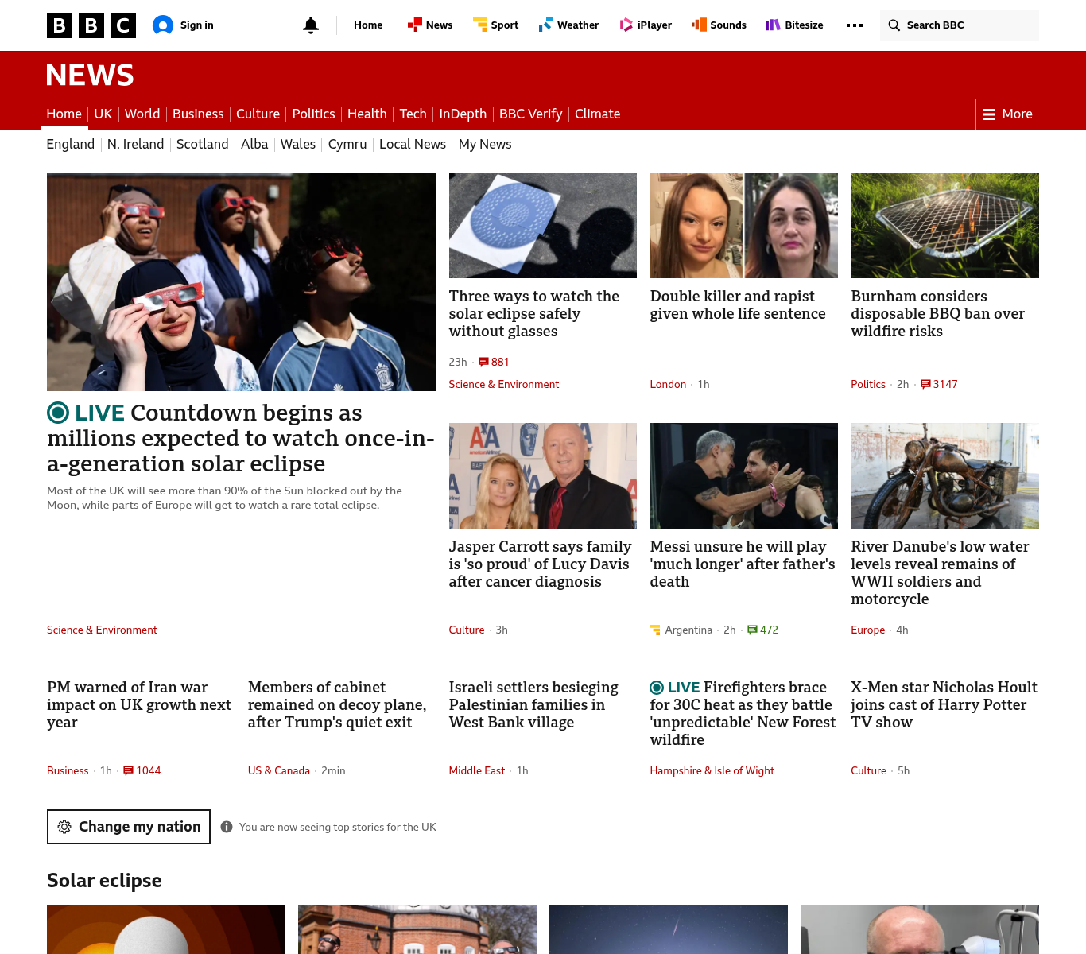Open the Business news section
Viewport: 1086px width, 954px height.
pos(198,114)
